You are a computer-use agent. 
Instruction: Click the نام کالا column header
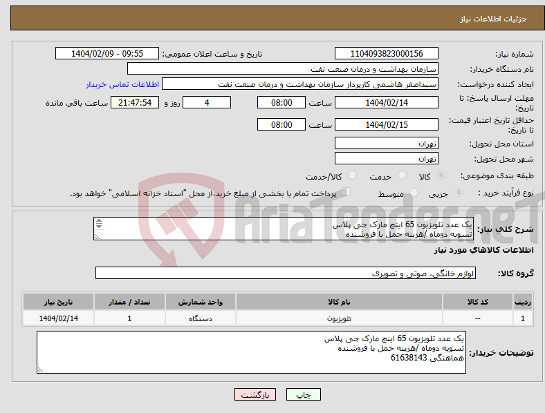click(339, 302)
